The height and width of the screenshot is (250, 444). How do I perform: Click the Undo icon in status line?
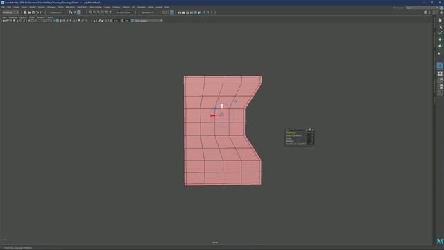click(x=37, y=12)
